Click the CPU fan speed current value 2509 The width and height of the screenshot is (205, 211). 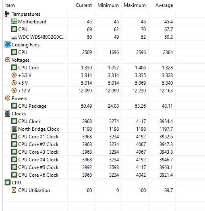click(x=87, y=52)
